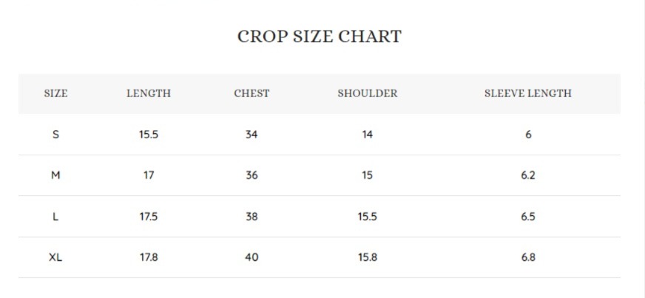The image size is (645, 298).
Task: Select the M size row label
Action: click(x=55, y=176)
